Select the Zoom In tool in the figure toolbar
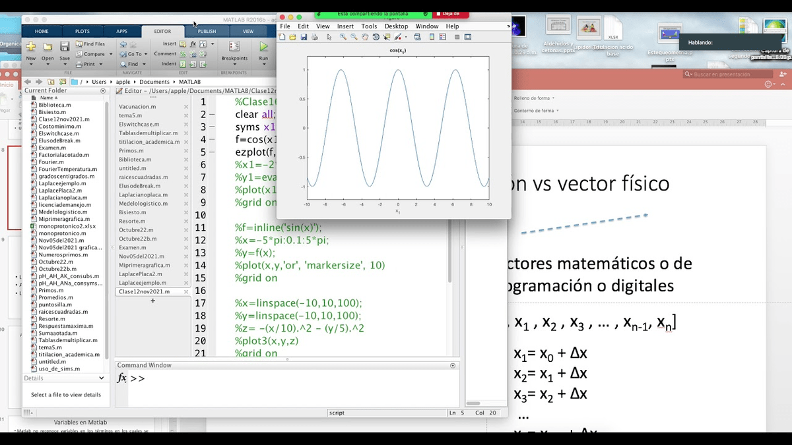 tap(343, 37)
